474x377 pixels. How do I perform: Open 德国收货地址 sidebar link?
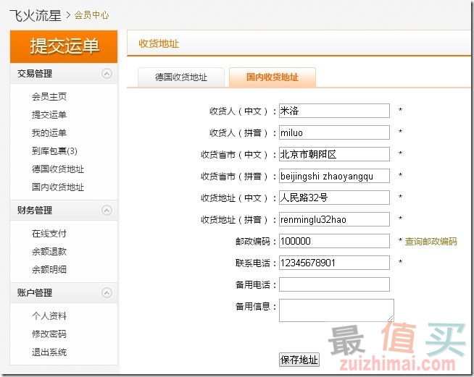click(58, 169)
